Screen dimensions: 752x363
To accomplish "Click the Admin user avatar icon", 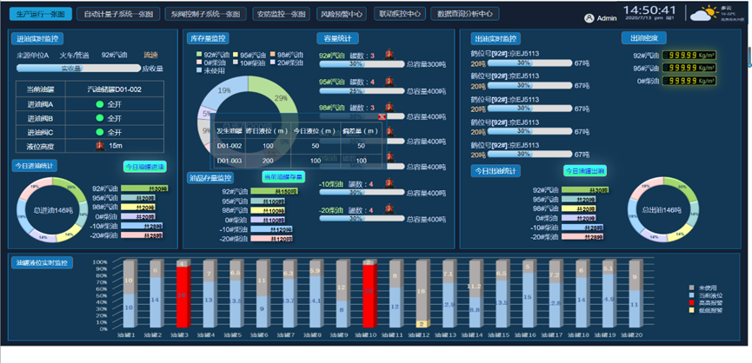I will (590, 18).
